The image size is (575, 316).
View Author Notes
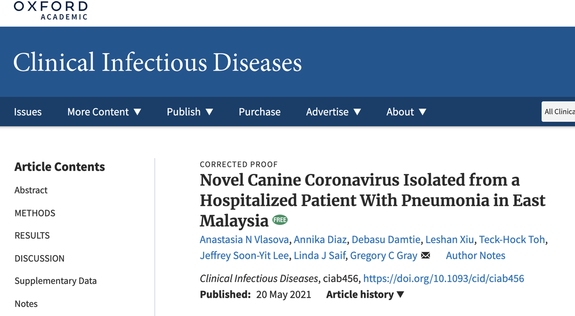(475, 256)
